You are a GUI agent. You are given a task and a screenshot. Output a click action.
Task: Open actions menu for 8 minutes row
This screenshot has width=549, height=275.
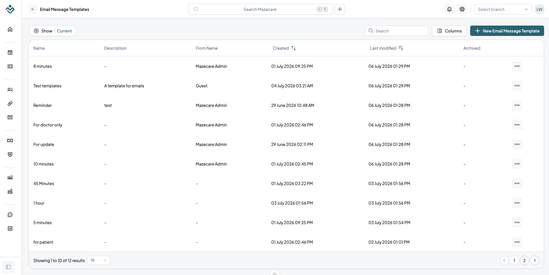coord(517,66)
